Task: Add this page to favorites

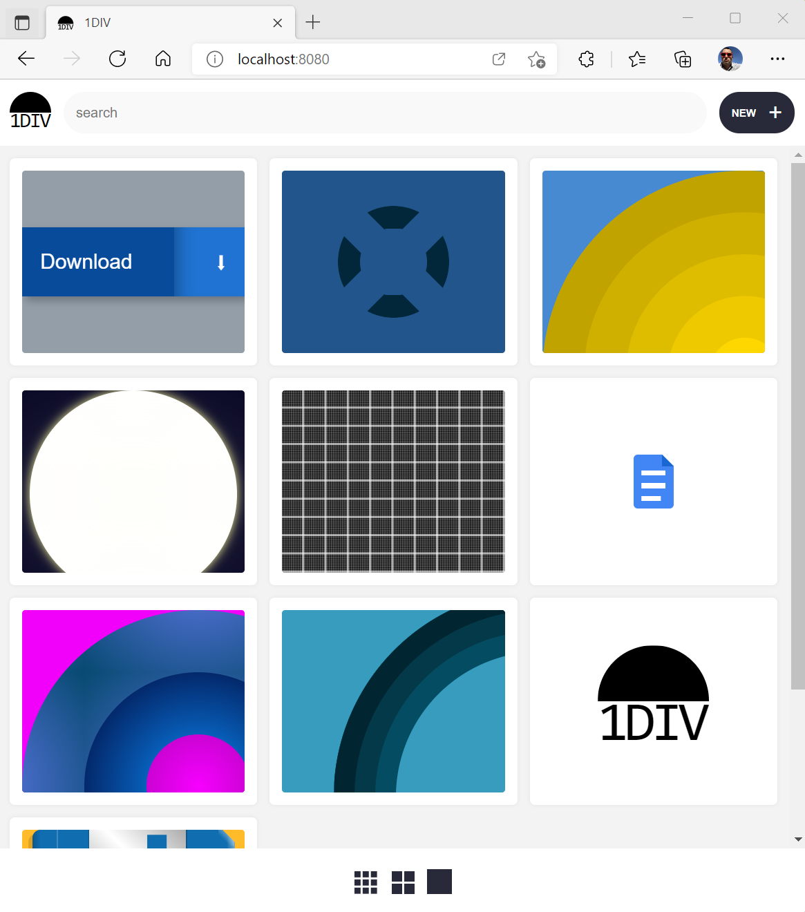Action: pos(536,59)
